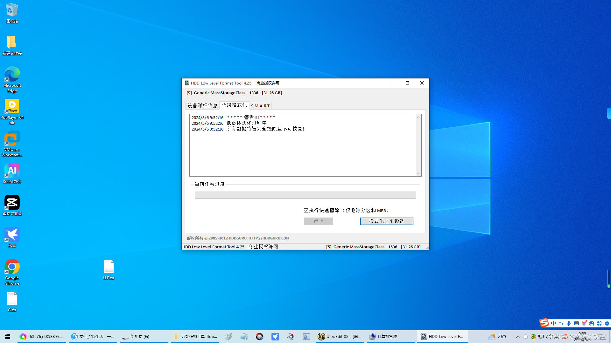Switch to the 设备详细信息 tab
The image size is (611, 343).
202,106
